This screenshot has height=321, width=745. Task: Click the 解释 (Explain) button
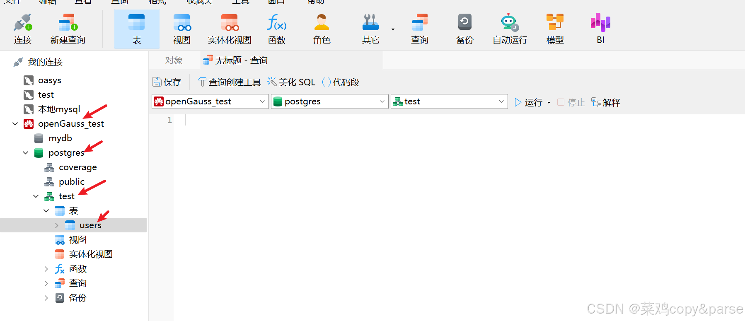click(x=606, y=102)
